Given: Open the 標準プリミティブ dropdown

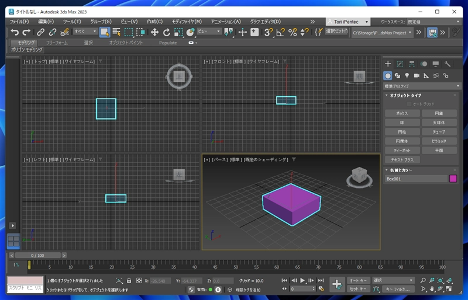Looking at the screenshot, I should (x=422, y=86).
